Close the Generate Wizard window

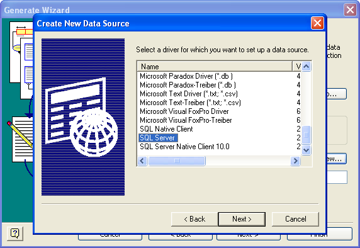click(x=350, y=10)
